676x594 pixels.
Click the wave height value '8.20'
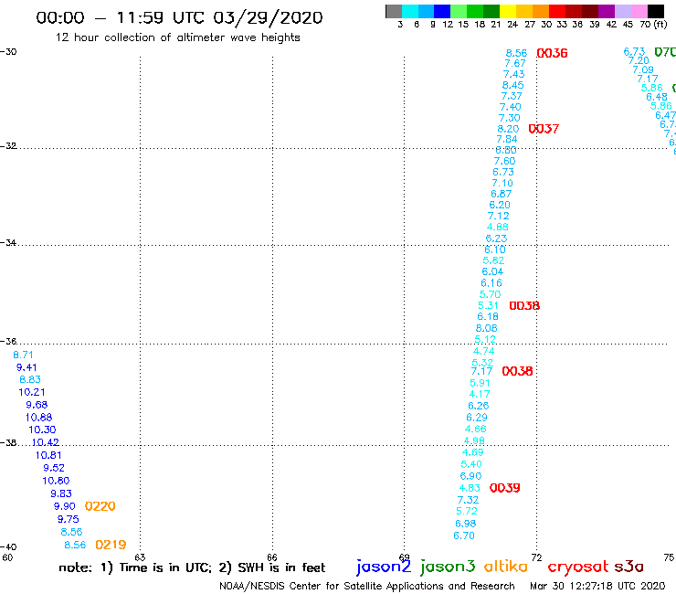(508, 129)
